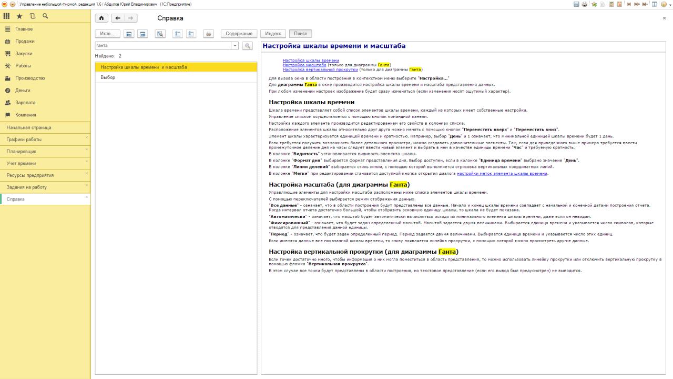Select the Выбор search result
The image size is (673, 379).
tap(176, 77)
